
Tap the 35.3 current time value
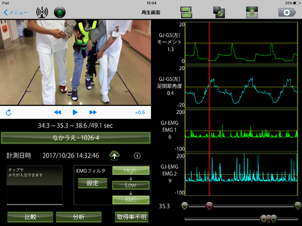[165, 206]
